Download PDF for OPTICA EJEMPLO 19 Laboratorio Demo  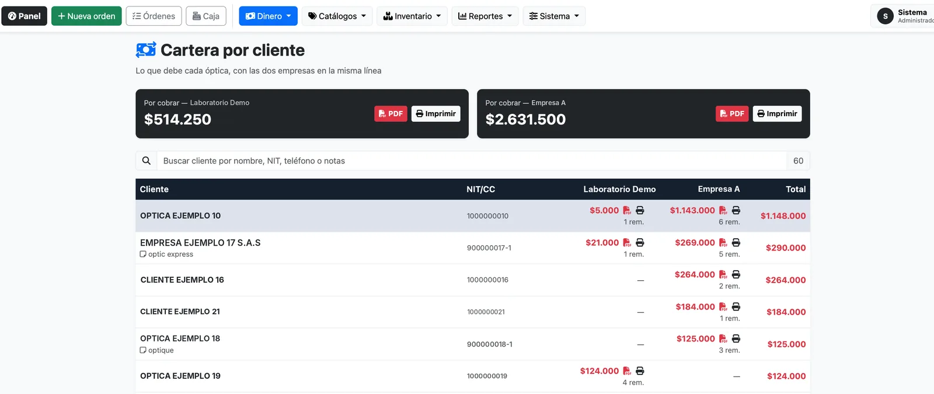pyautogui.click(x=627, y=371)
